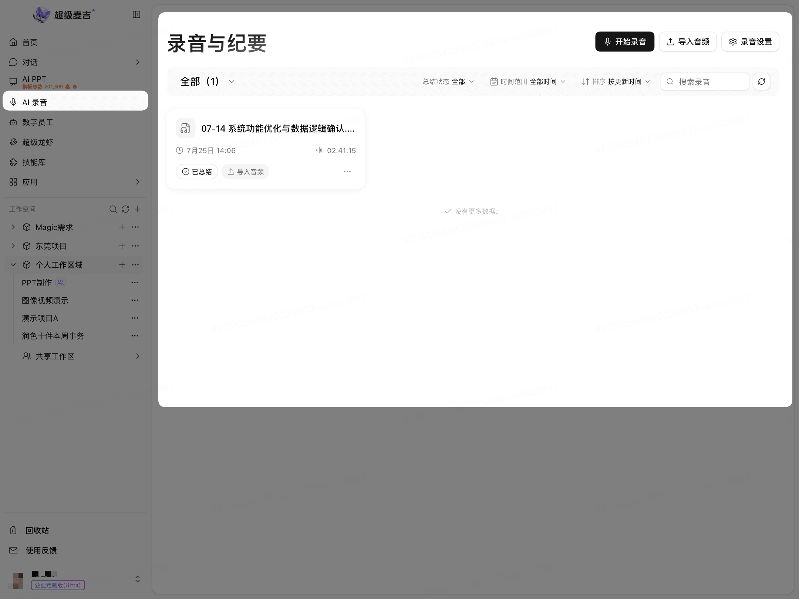Image resolution: width=799 pixels, height=599 pixels.
Task: Open 排序 按更新时间 dropdown
Action: [x=616, y=81]
